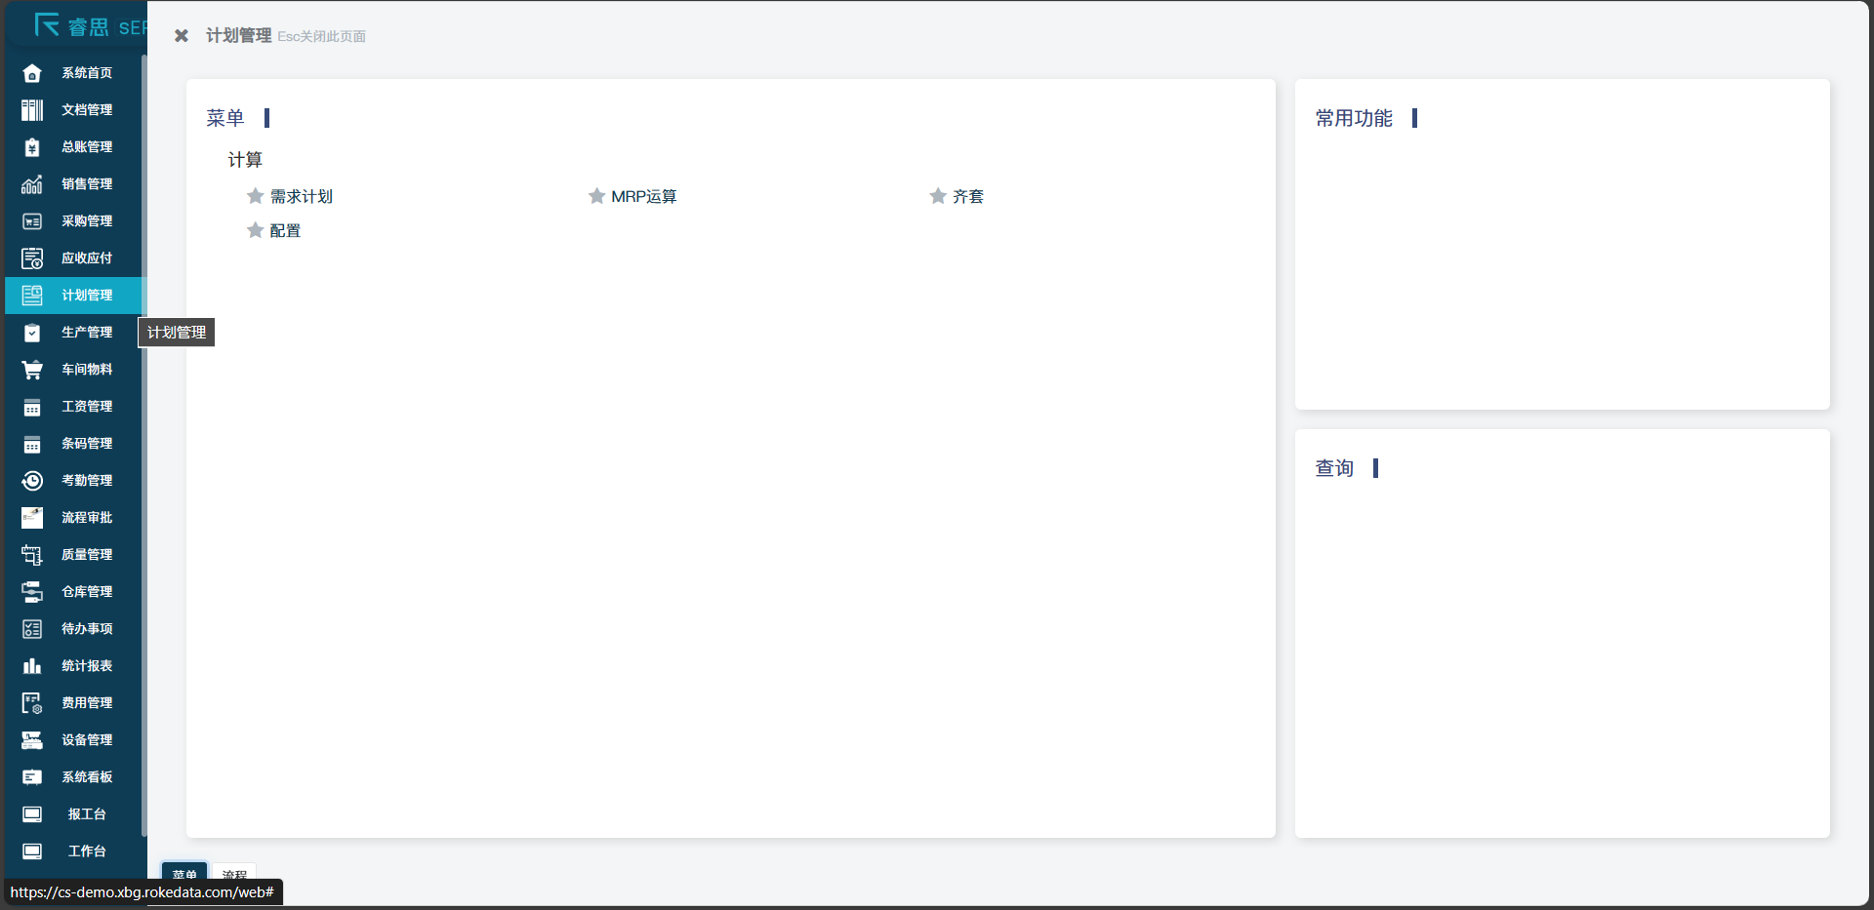Collapse the 计算 function group
The image size is (1874, 910).
click(x=245, y=159)
